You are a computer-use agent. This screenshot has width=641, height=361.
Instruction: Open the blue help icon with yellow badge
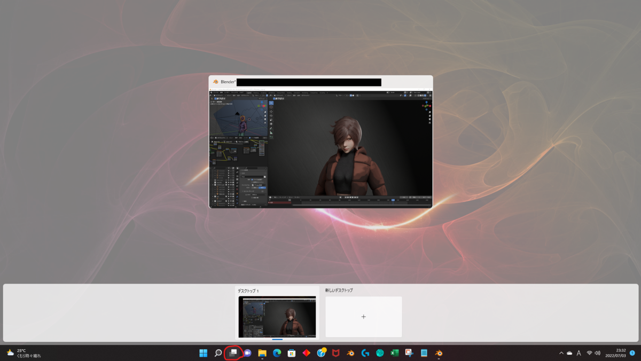click(x=321, y=353)
